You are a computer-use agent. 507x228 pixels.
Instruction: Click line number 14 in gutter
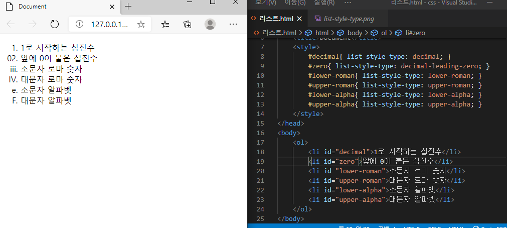pos(260,113)
